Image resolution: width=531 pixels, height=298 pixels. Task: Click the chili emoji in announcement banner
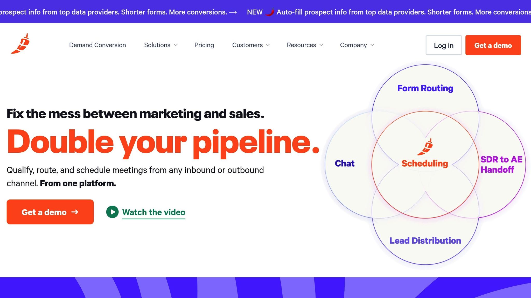click(x=270, y=12)
